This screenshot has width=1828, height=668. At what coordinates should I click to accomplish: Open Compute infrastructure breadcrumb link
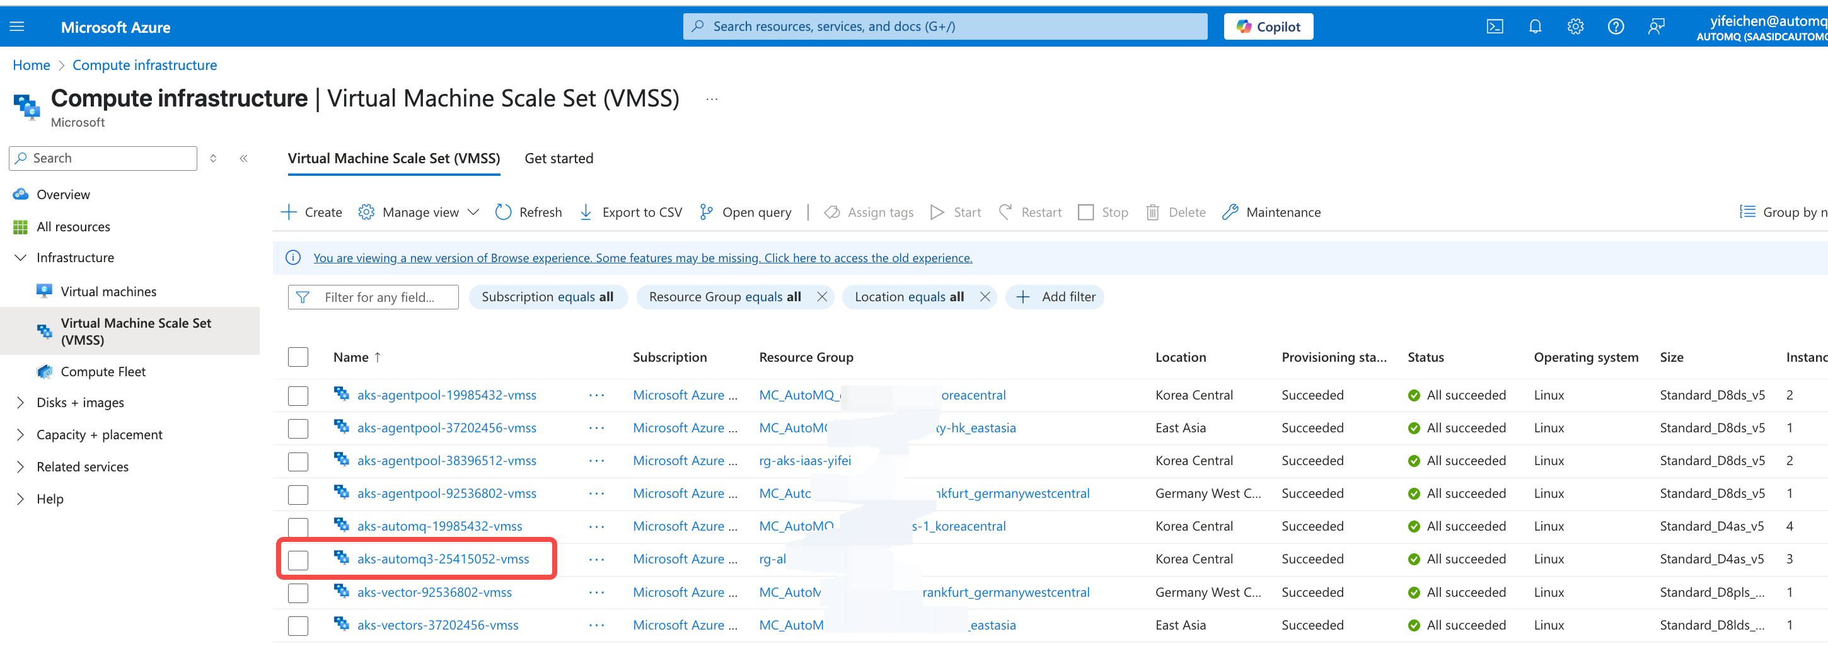145,66
